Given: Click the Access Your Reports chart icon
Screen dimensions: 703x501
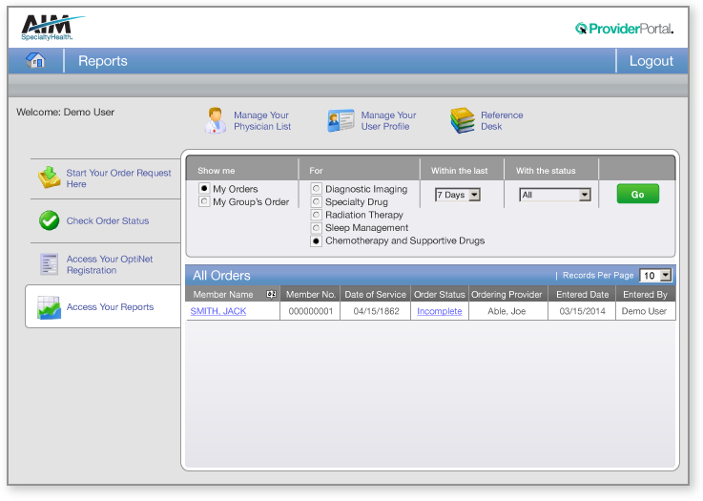Looking at the screenshot, I should pos(50,307).
